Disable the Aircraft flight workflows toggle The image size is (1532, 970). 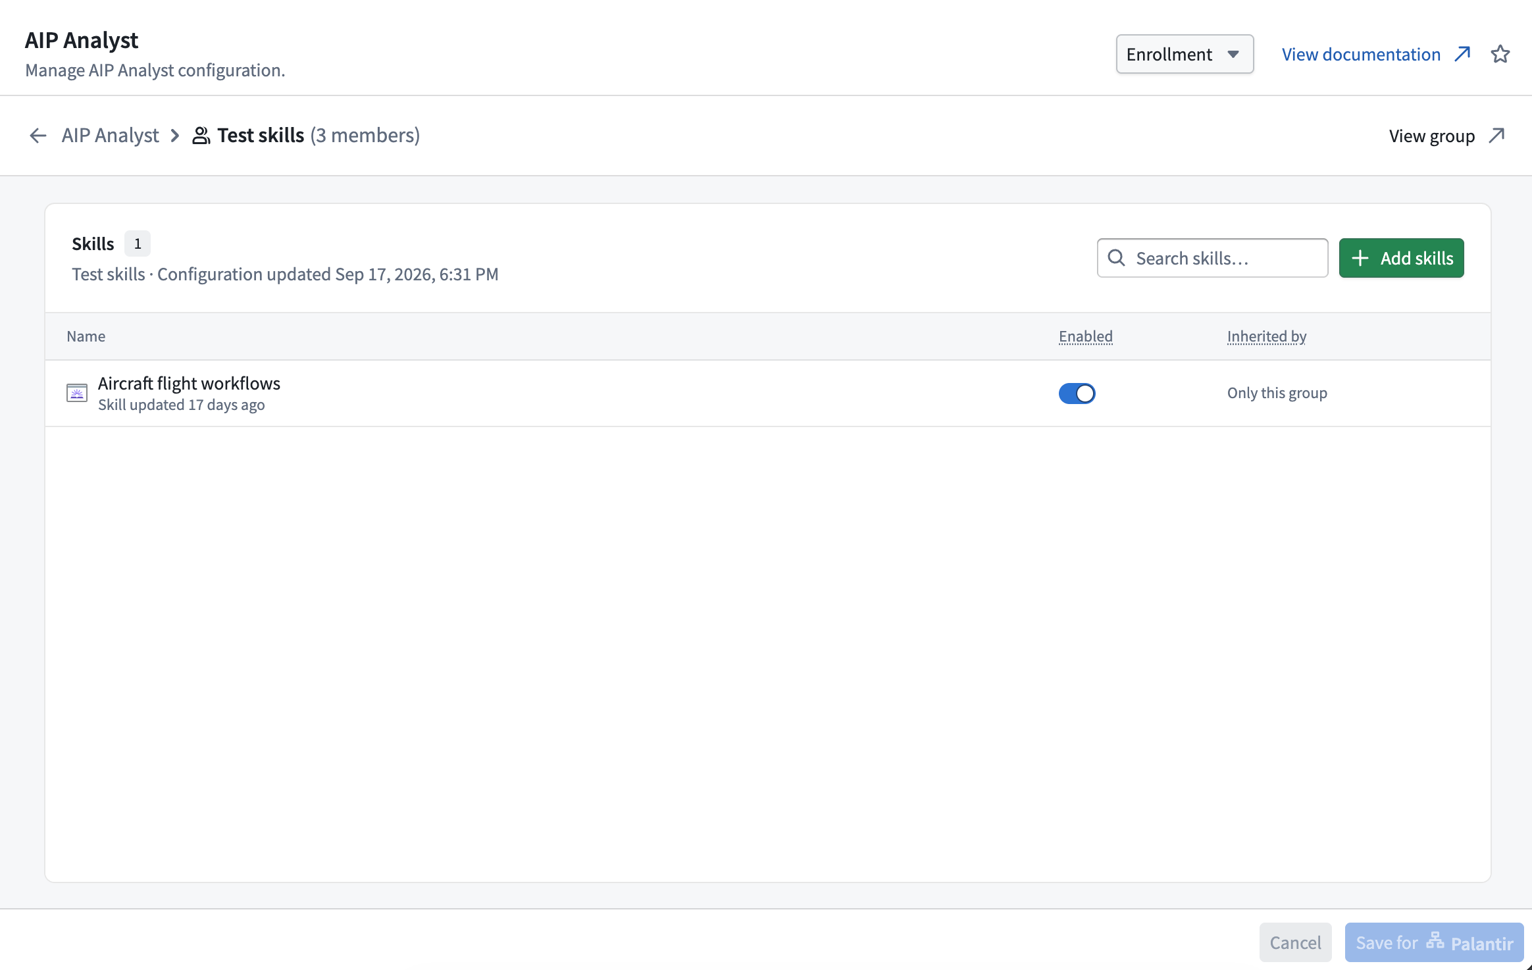[1077, 394]
